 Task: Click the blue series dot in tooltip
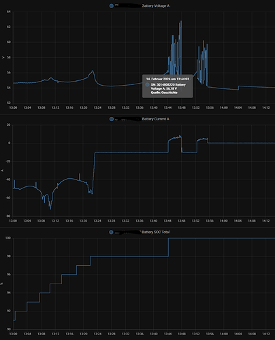[147, 84]
